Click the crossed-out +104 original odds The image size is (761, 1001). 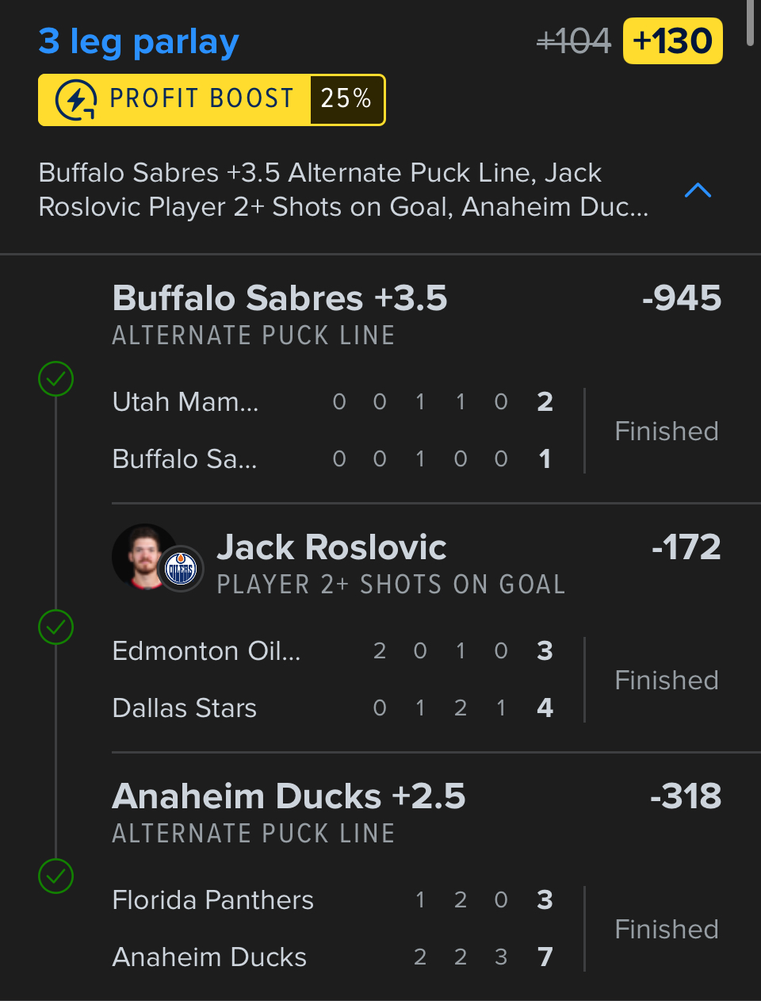[574, 41]
